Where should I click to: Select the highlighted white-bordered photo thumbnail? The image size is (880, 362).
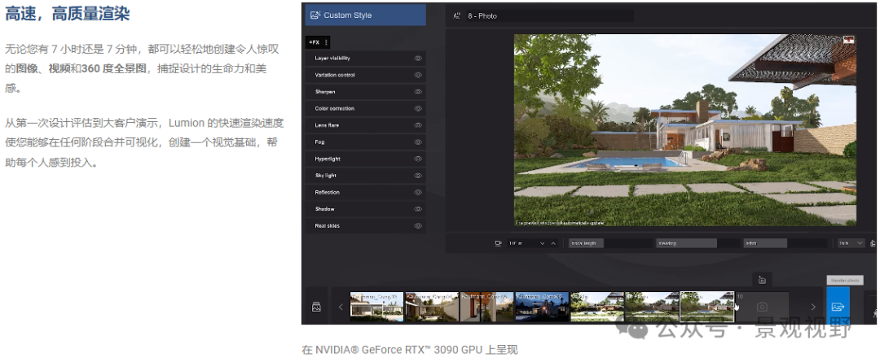point(707,307)
